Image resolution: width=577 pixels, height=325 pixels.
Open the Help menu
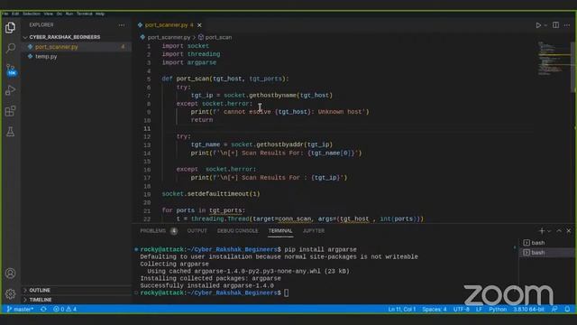(x=100, y=14)
